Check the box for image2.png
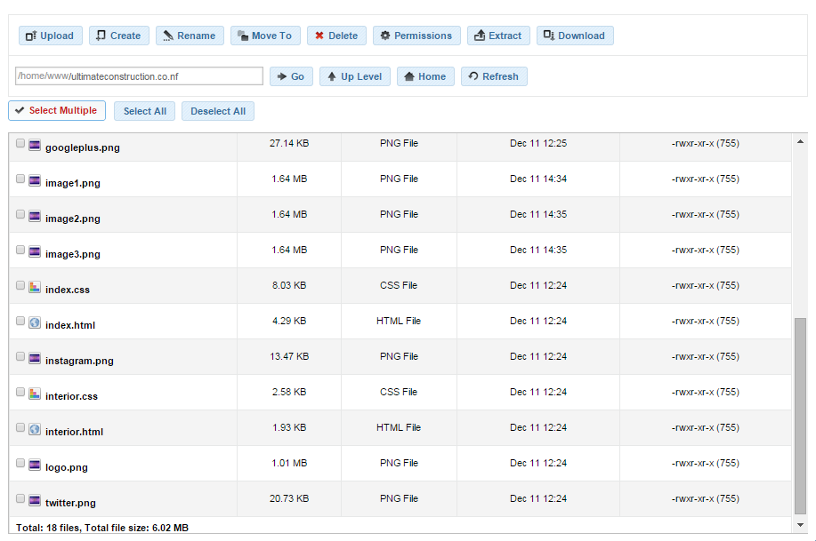Screen dimensions: 816x541 pyautogui.click(x=20, y=214)
